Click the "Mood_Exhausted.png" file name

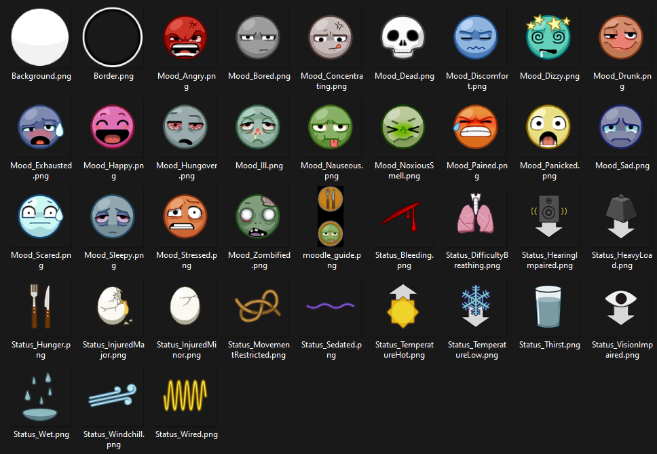41,170
